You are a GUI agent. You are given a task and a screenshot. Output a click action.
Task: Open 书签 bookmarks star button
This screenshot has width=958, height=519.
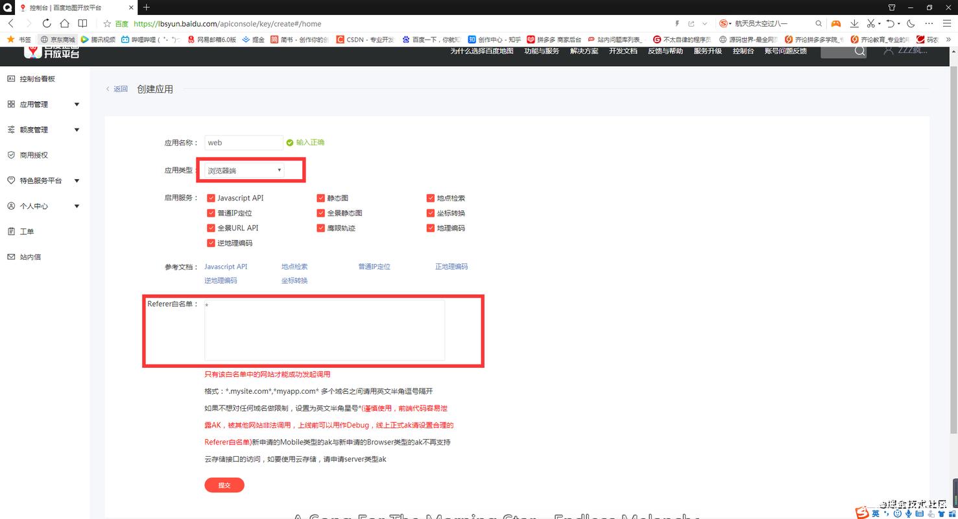pos(19,40)
